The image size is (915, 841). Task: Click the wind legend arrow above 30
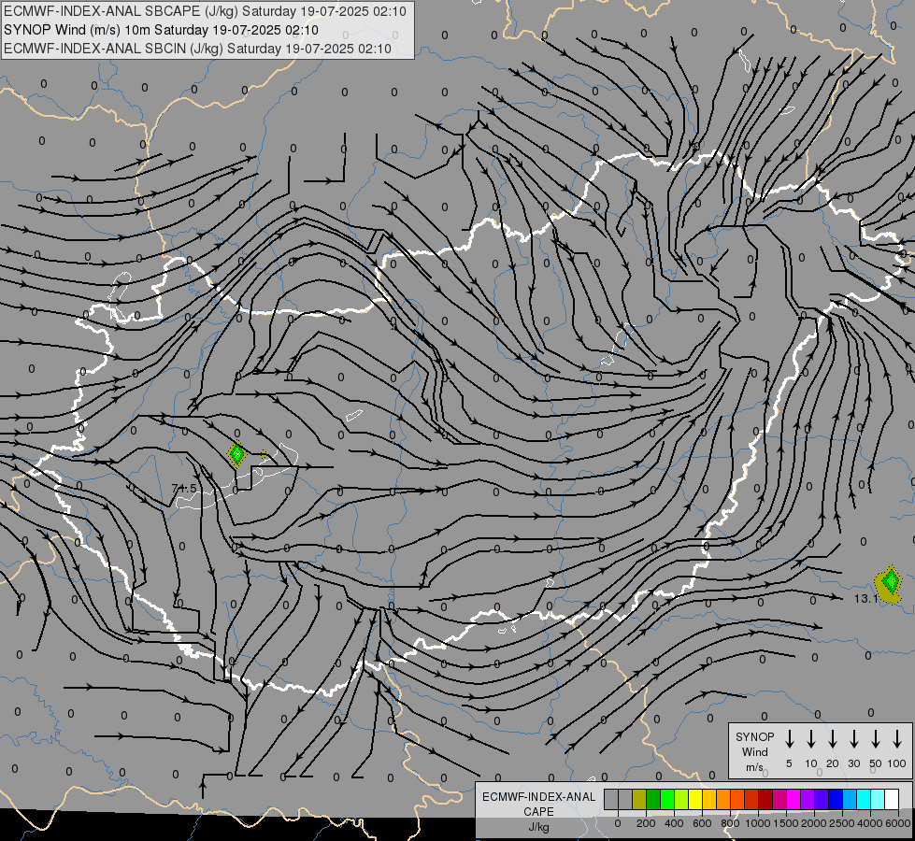[853, 739]
